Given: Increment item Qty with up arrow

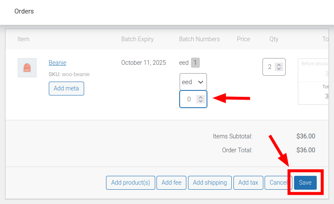Looking at the screenshot, I should 279,65.
